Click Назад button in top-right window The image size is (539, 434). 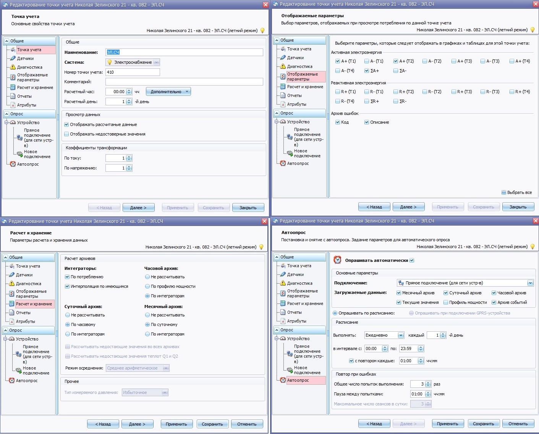[374, 207]
